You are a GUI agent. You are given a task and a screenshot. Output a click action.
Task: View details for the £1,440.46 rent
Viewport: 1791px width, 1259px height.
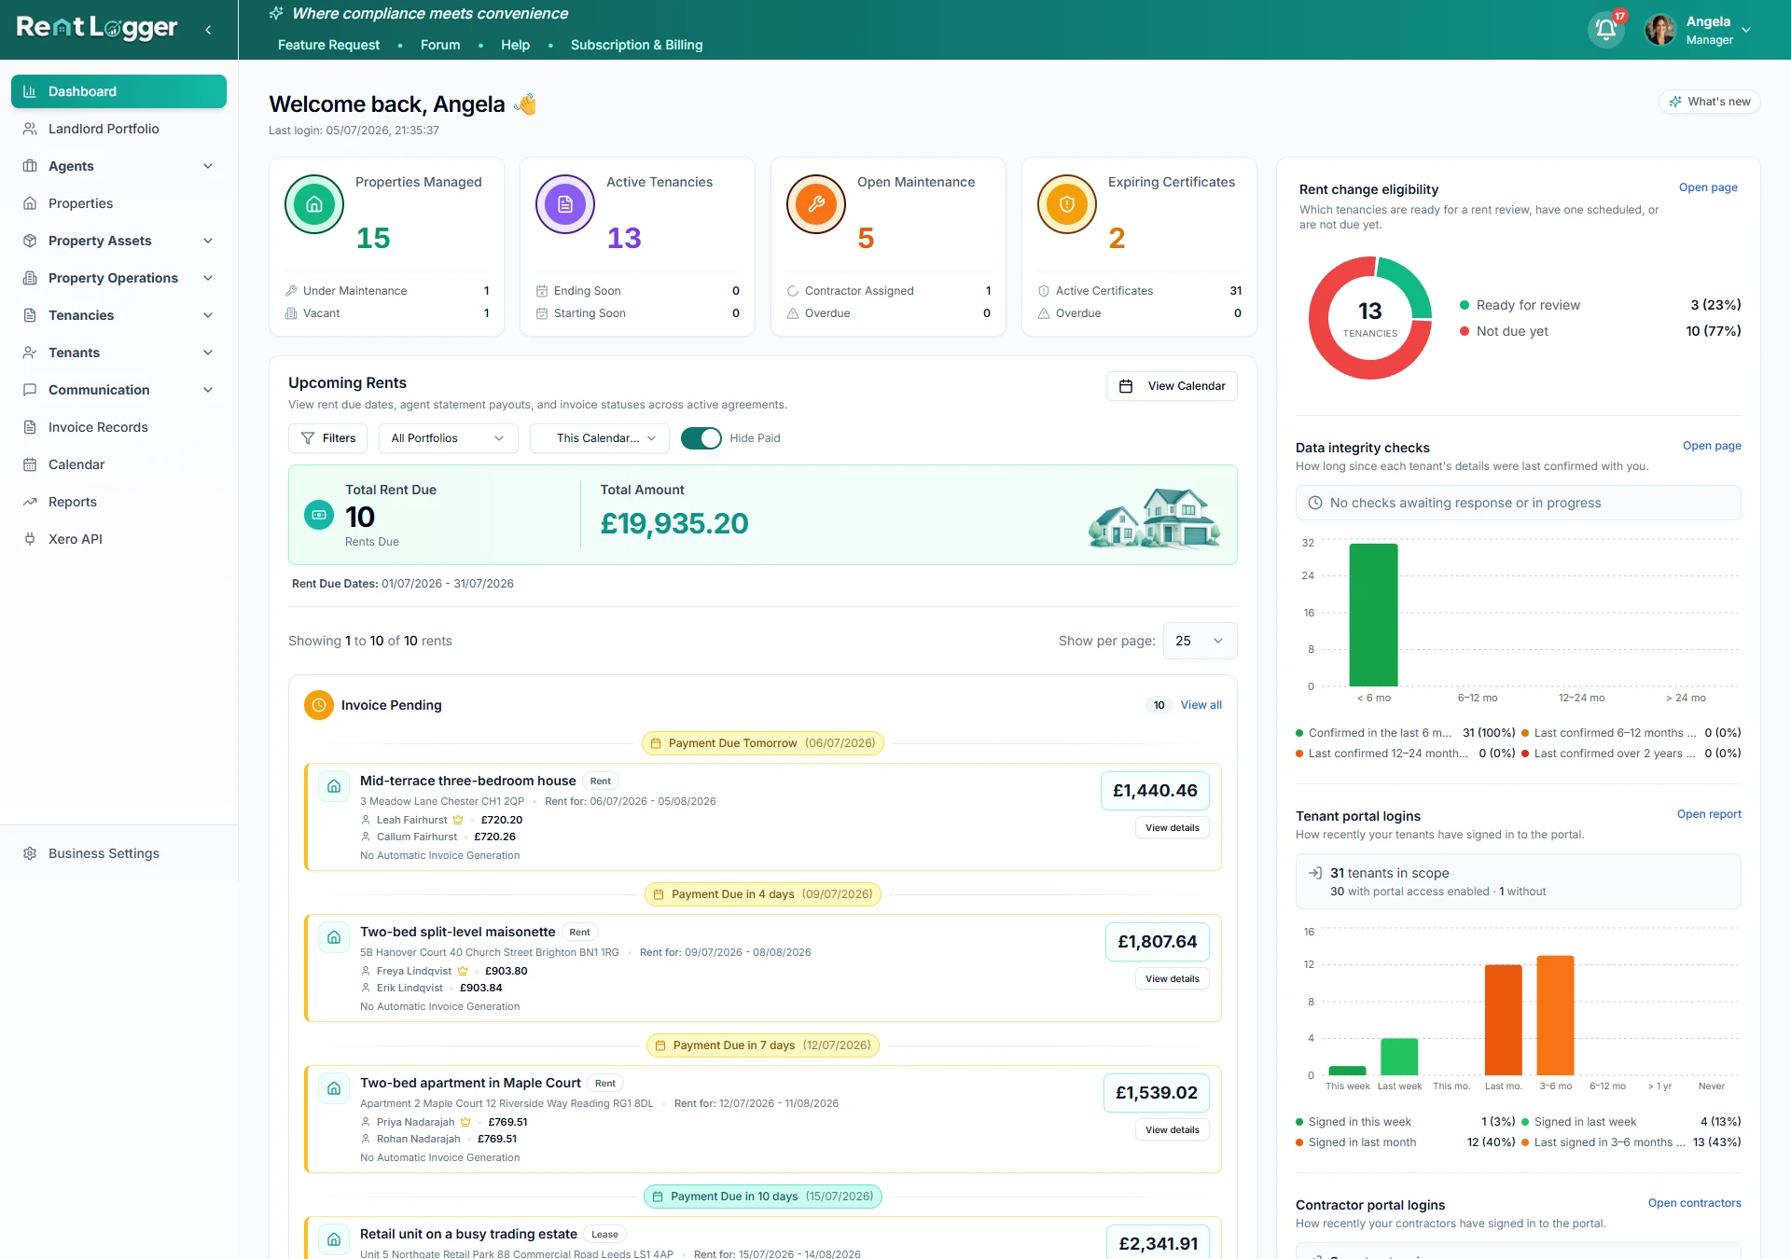click(1172, 828)
